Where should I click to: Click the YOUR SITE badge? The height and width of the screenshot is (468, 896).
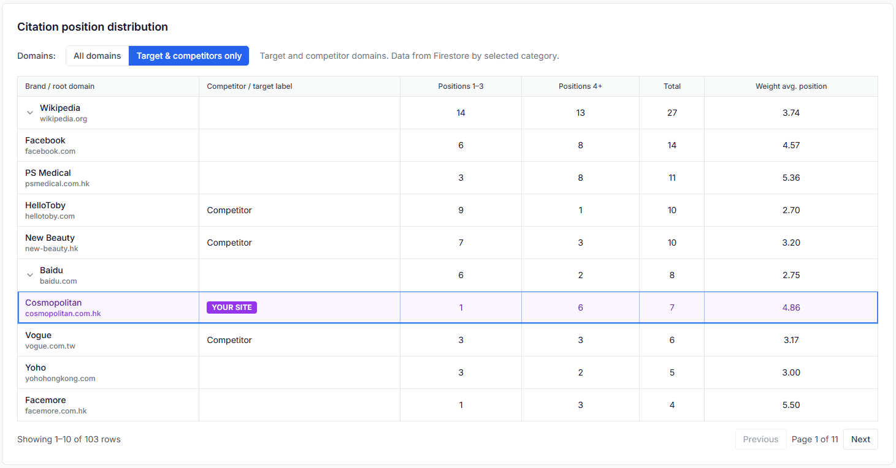(x=232, y=308)
